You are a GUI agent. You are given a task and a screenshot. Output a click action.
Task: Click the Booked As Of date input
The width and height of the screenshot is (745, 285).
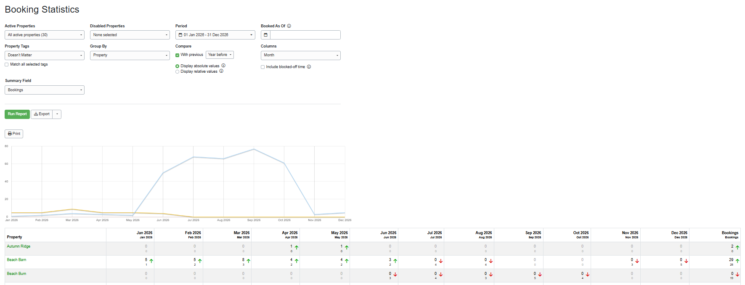coord(305,35)
